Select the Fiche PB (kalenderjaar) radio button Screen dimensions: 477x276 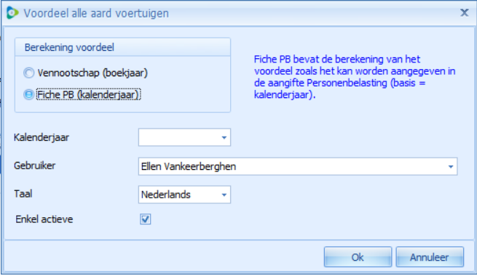coord(29,94)
